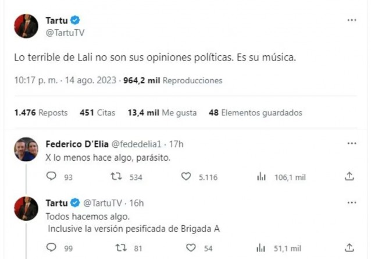This screenshot has width=371, height=259.
Task: Open more options on Tartu's reply
Action: tap(351, 202)
